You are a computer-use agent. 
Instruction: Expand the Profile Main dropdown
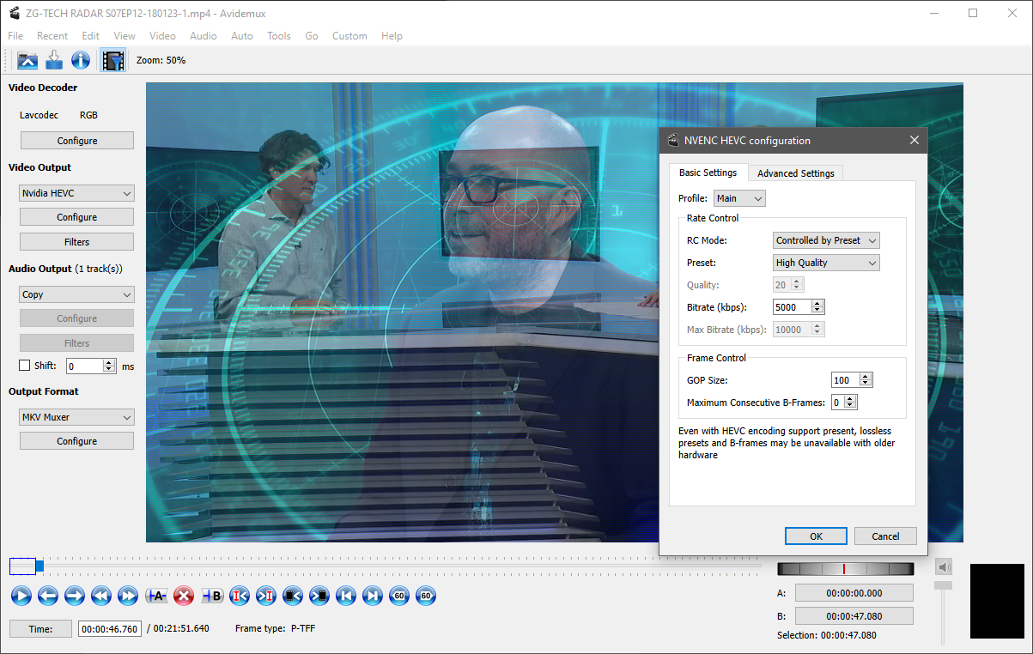[x=738, y=198]
